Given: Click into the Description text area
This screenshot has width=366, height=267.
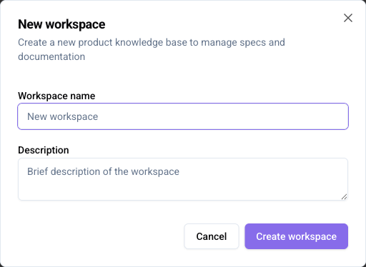Looking at the screenshot, I should 183,179.
